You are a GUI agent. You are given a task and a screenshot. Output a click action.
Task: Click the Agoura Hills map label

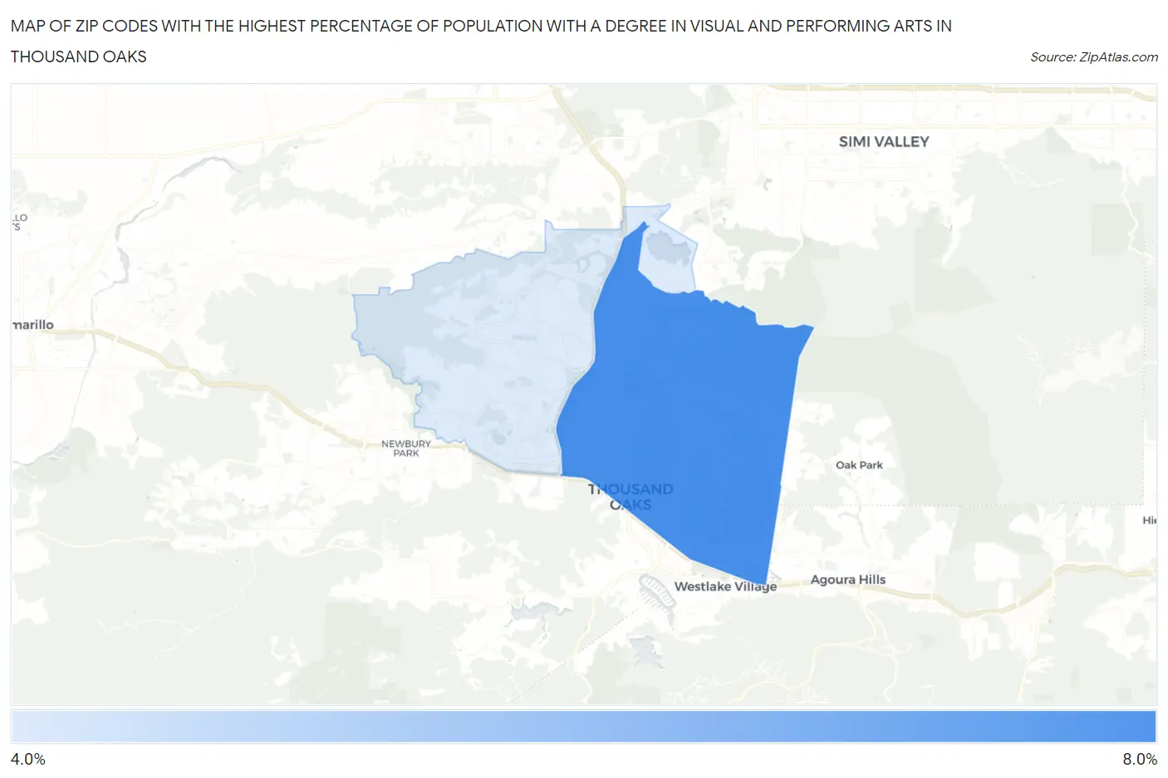(848, 580)
